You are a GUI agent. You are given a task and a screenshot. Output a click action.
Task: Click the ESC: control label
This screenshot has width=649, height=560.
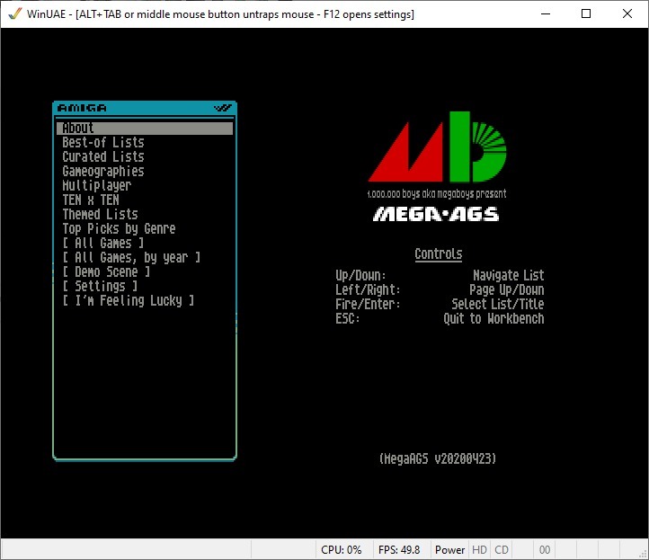pos(347,319)
